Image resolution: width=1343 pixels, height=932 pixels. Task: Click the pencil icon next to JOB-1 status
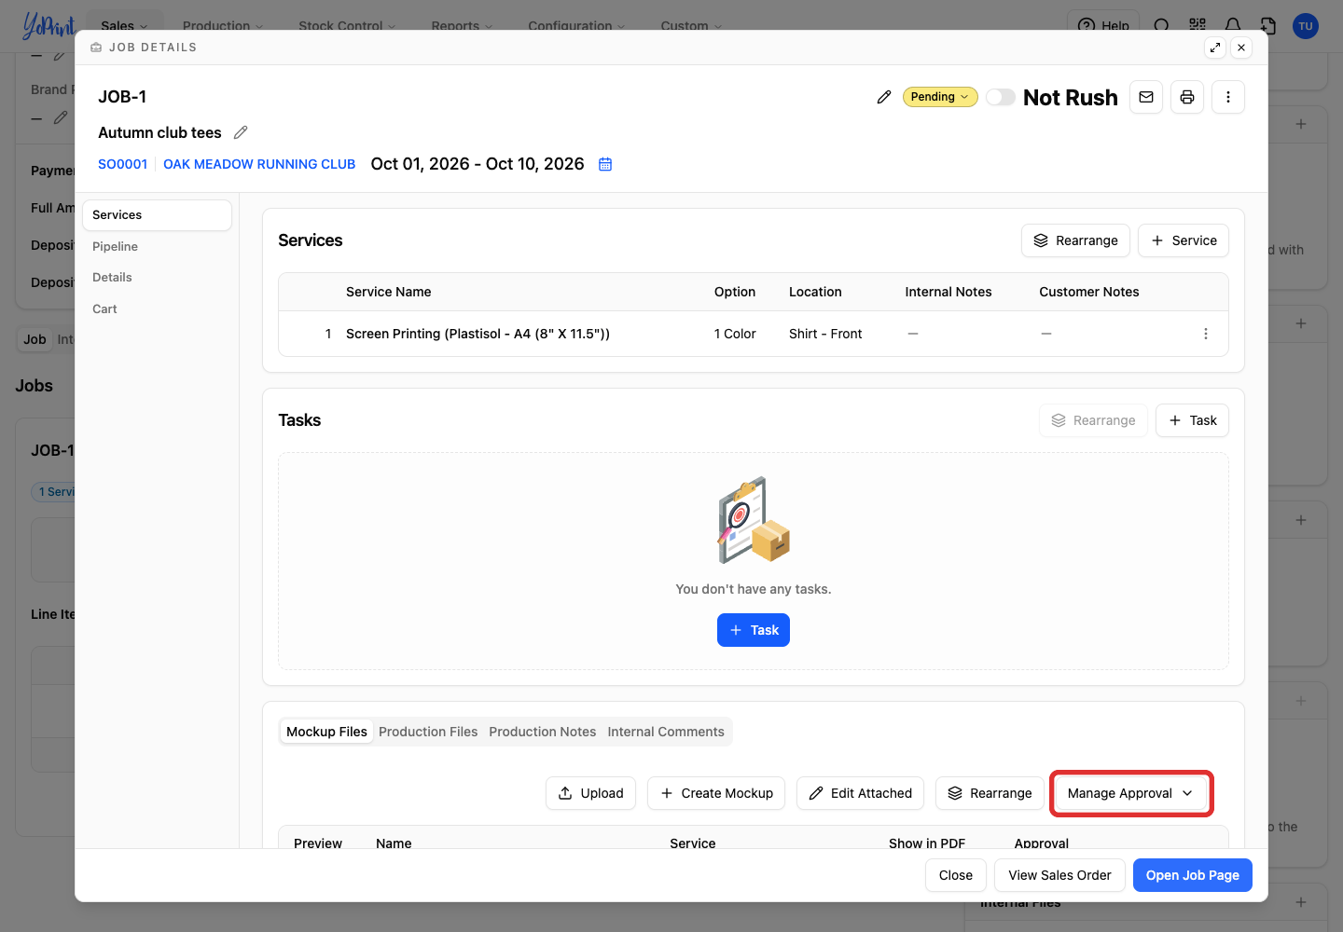coord(884,97)
